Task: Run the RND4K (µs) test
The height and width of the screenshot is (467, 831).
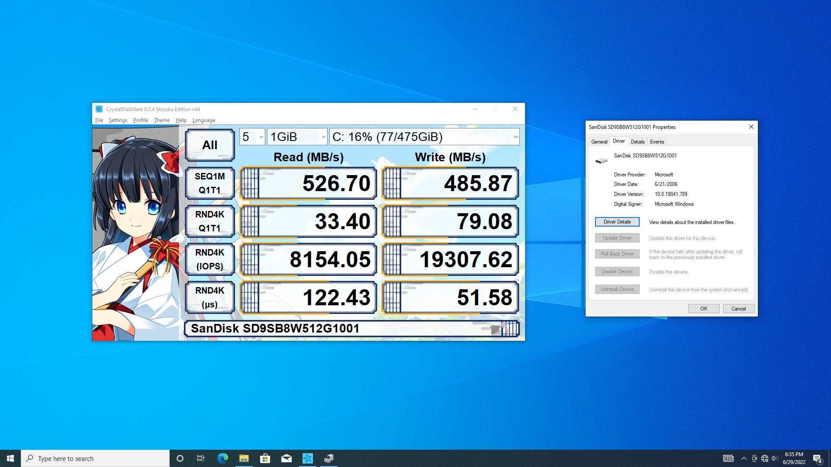Action: click(210, 297)
